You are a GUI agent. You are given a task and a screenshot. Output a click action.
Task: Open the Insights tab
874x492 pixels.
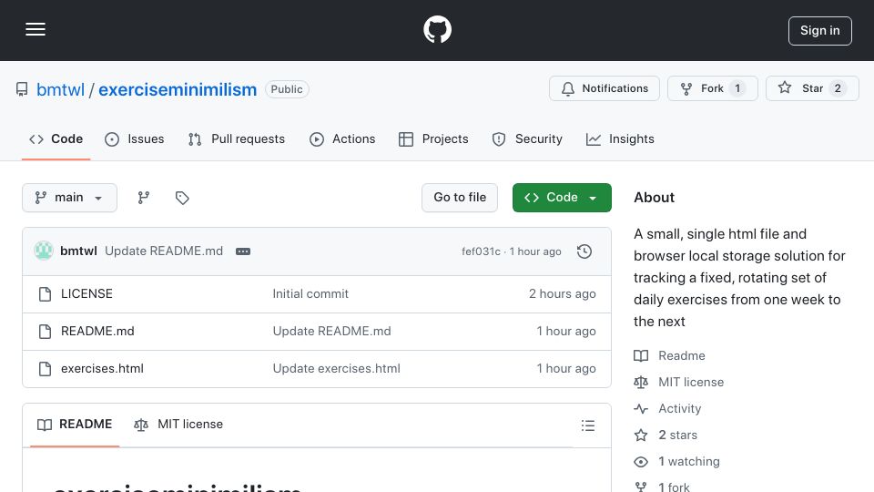(620, 138)
